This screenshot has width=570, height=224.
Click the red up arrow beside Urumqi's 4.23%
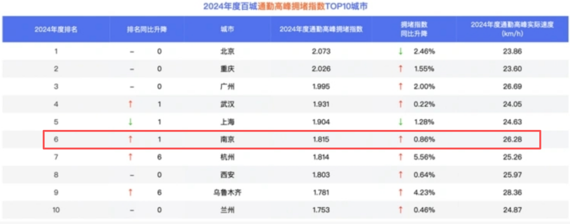tap(401, 192)
